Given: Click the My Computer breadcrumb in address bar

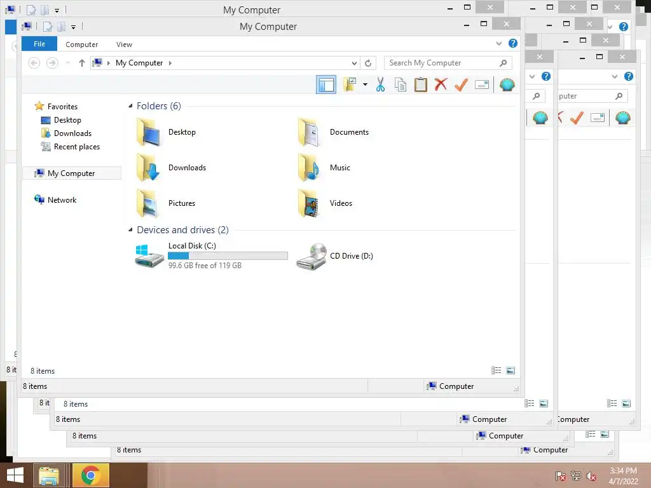Looking at the screenshot, I should click(139, 63).
